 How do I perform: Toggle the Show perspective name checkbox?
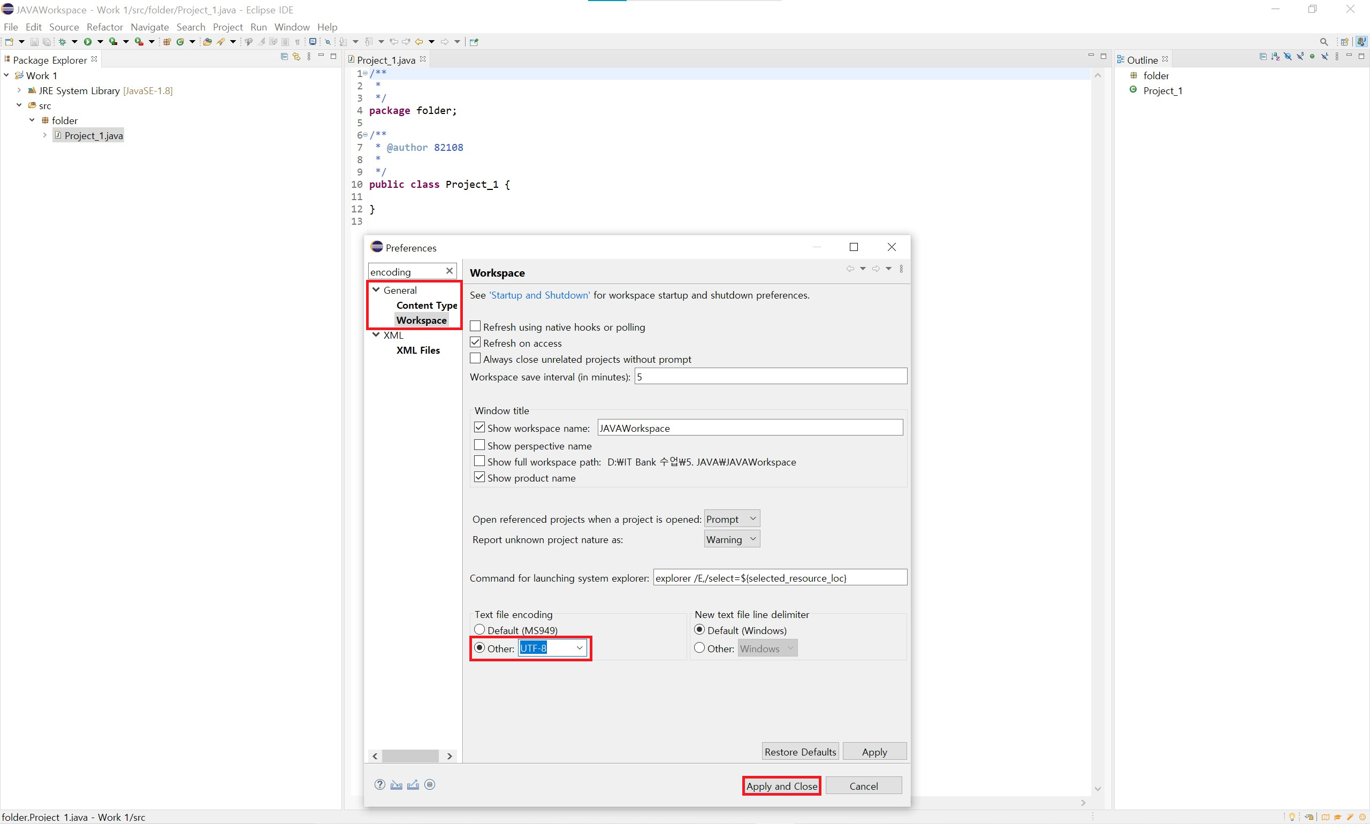[479, 445]
